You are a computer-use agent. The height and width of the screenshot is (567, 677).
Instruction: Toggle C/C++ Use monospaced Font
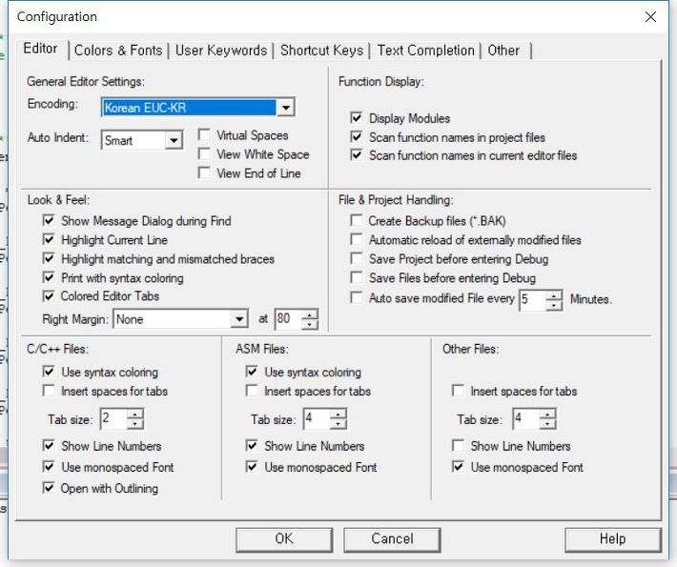pos(49,466)
